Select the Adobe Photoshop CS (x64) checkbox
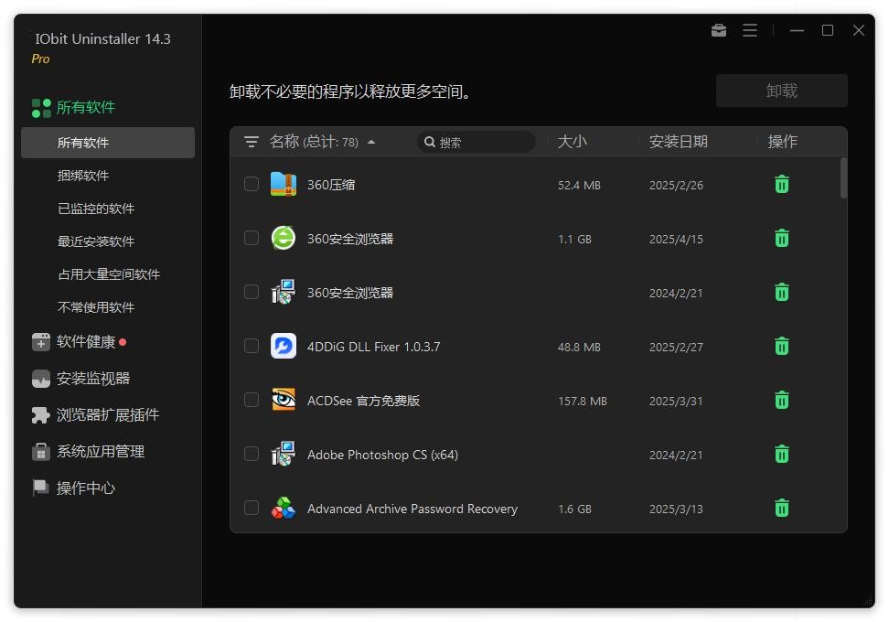The height and width of the screenshot is (622, 889). 252,453
